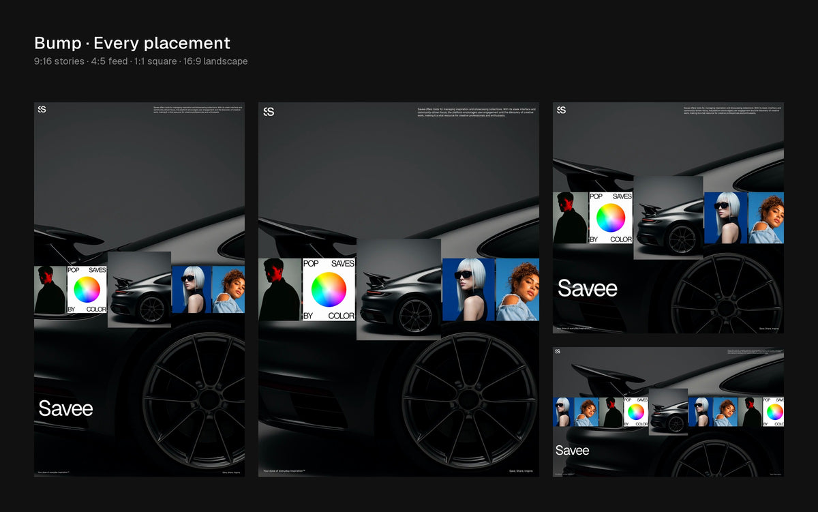Open sports car thumbnail in 4:5 feed layout
Image resolution: width=818 pixels, height=512 pixels.
(399, 290)
